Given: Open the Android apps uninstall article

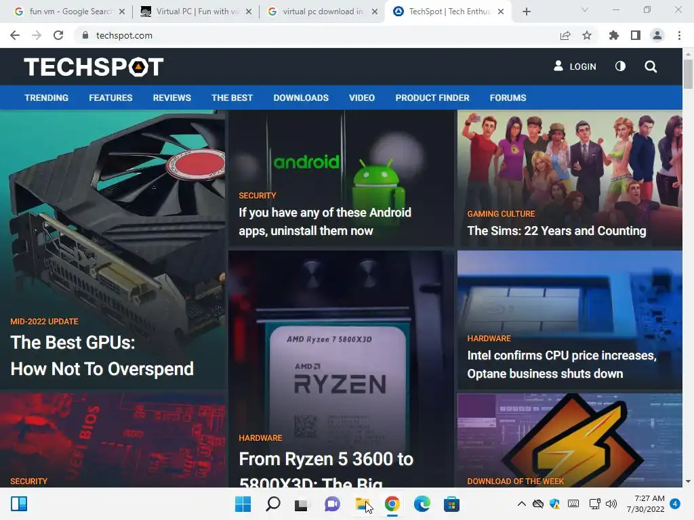Looking at the screenshot, I should 325,221.
